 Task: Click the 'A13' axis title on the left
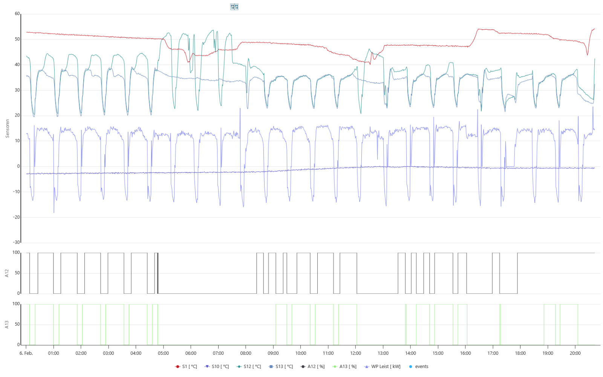[7, 324]
